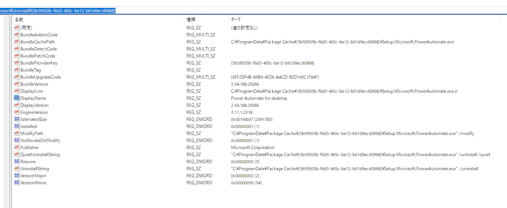Click the icon next to BundleCachePath

pyautogui.click(x=16, y=42)
